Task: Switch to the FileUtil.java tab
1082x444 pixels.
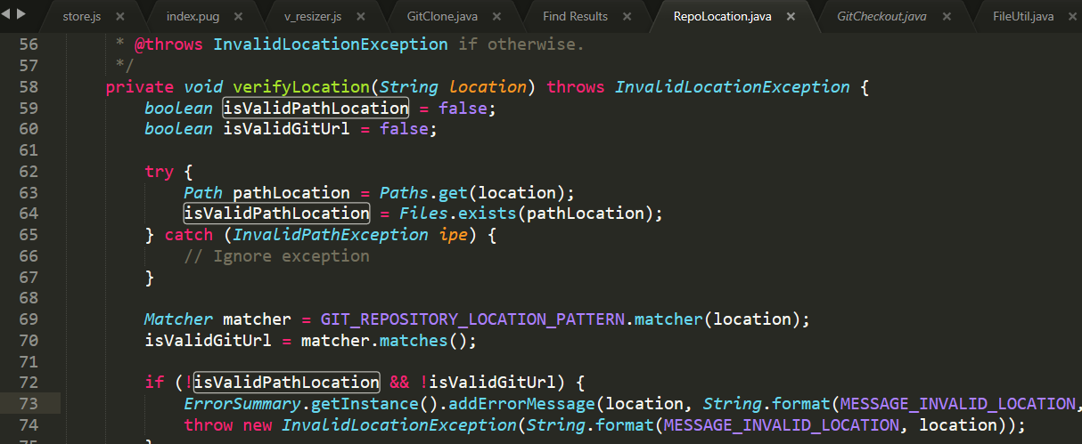Action: pos(1023,16)
